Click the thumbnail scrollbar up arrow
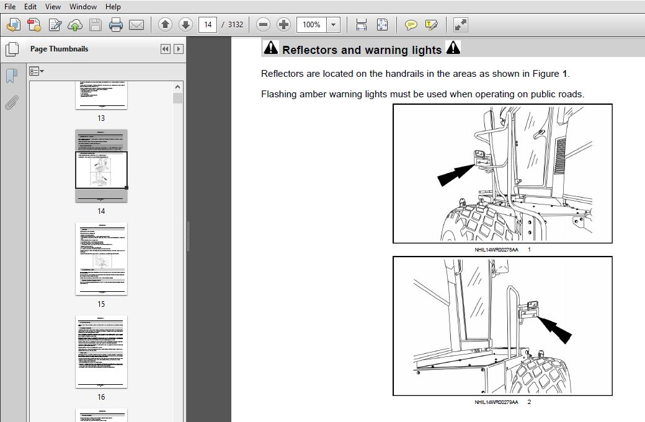 [x=178, y=87]
